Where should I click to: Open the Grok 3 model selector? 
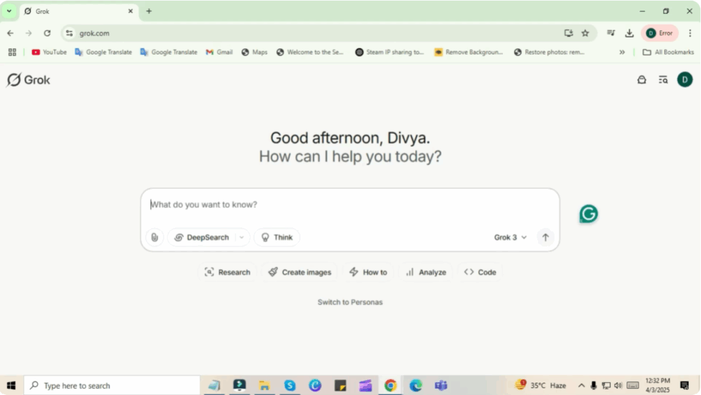[511, 238]
